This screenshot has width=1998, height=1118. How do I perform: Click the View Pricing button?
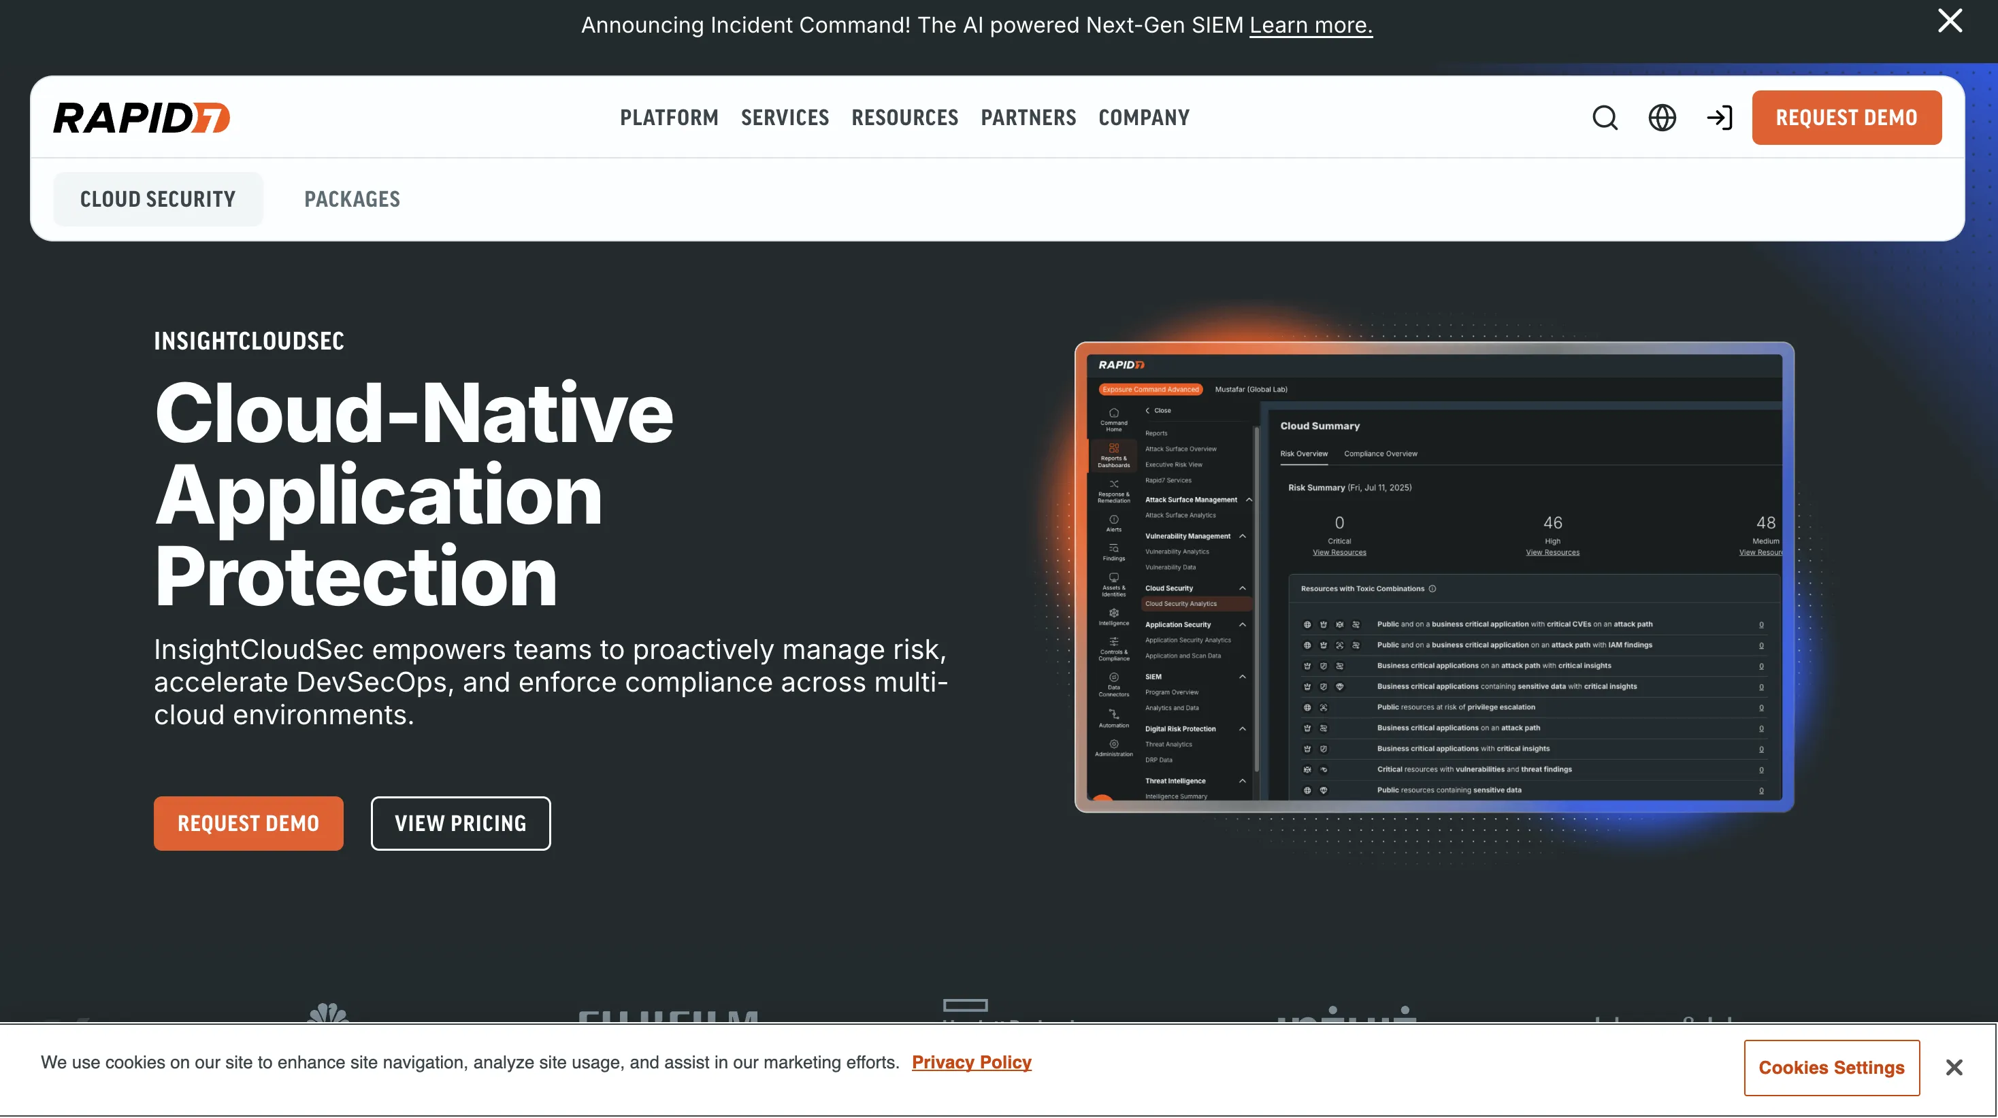pyautogui.click(x=460, y=824)
